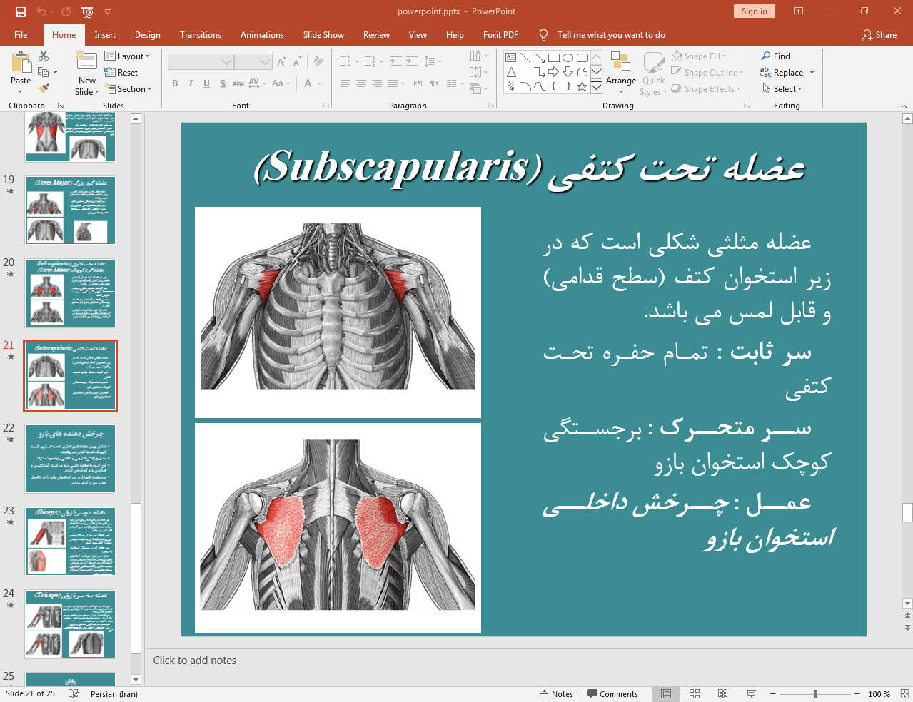913x702 pixels.
Task: Open the Replace dropdown arrow
Action: click(812, 72)
